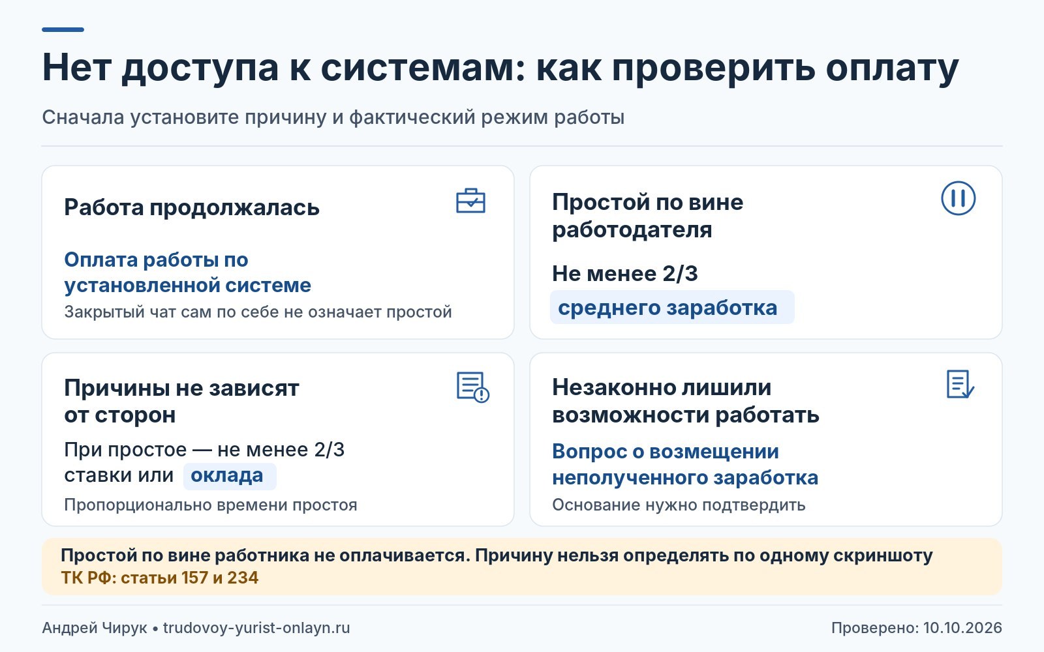Click the text Вопрос о возмещении неполученного заработка
This screenshot has height=652, width=1044.
tap(685, 464)
